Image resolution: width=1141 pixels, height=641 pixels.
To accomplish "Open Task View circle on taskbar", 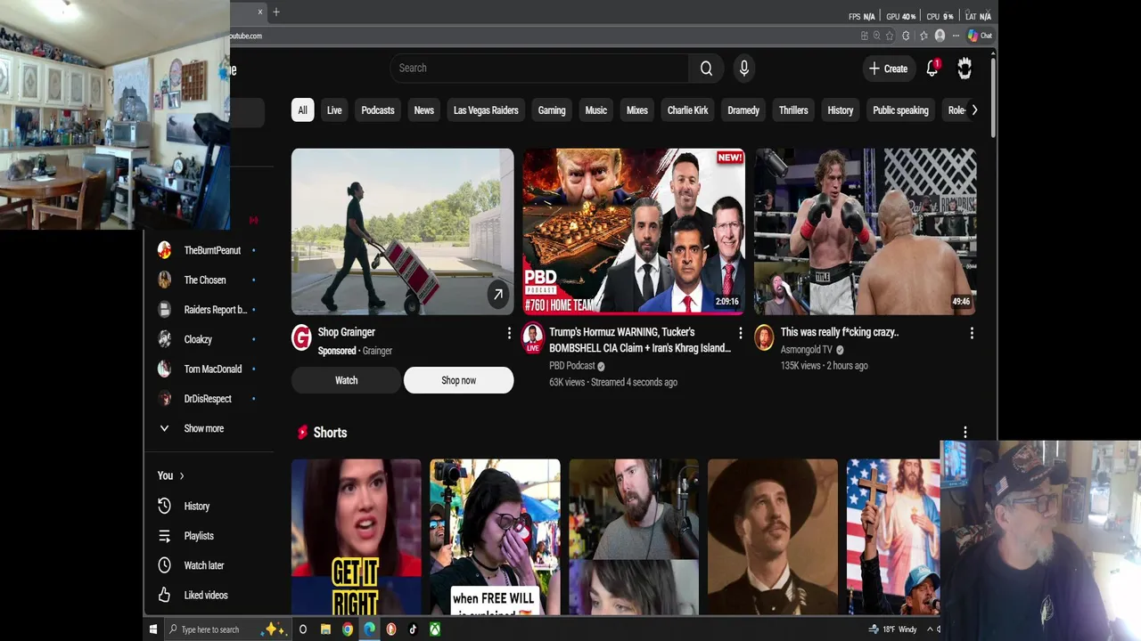I will tap(303, 629).
